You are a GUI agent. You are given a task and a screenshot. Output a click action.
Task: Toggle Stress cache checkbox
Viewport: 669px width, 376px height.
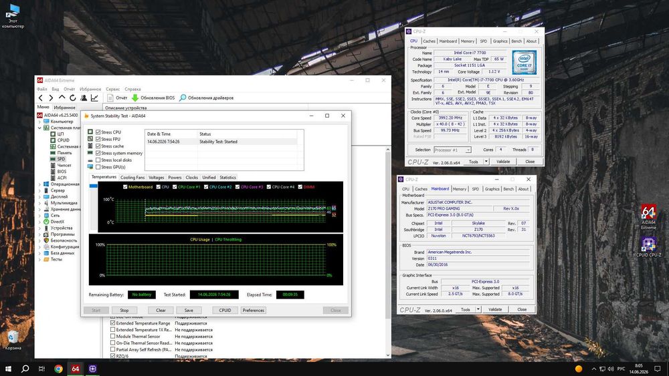coord(98,146)
